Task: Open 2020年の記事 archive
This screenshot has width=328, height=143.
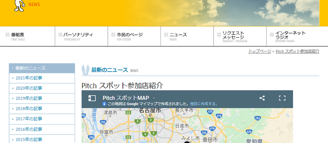Action: pyautogui.click(x=42, y=88)
